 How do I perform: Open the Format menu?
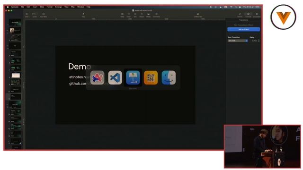coord(49,7)
